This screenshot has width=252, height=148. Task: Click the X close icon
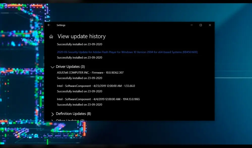click(210, 25)
